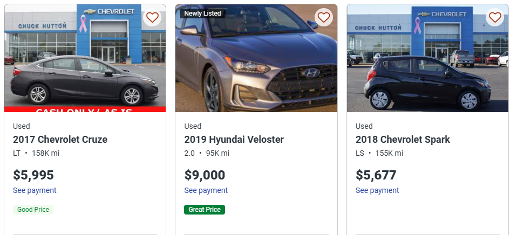The height and width of the screenshot is (235, 517).
Task: Save the 2017 Chevrolet Cruze with heart icon
Action: pyautogui.click(x=152, y=17)
